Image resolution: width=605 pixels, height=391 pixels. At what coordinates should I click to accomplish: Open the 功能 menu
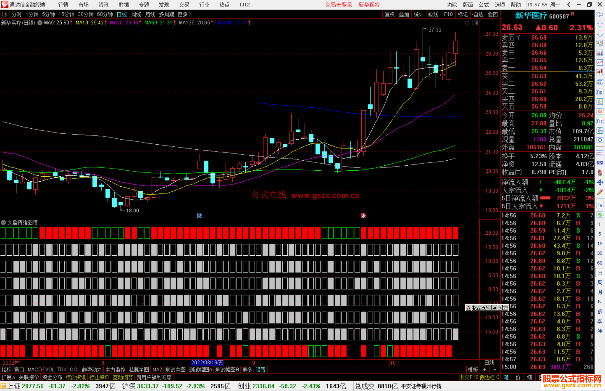pos(452,5)
